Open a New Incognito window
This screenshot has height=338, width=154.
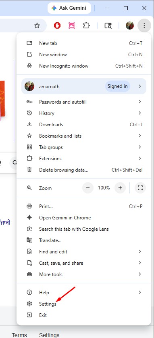coord(84,66)
